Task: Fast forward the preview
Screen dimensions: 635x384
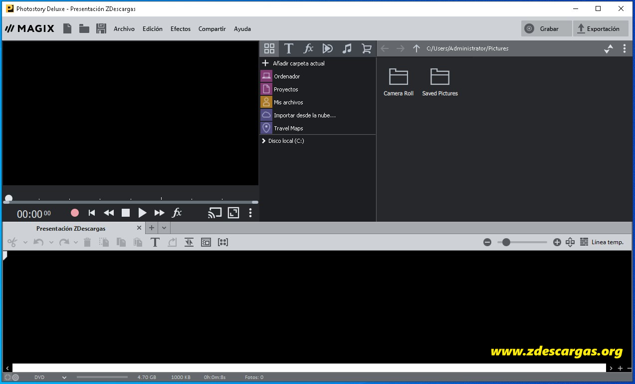Action: pyautogui.click(x=159, y=213)
